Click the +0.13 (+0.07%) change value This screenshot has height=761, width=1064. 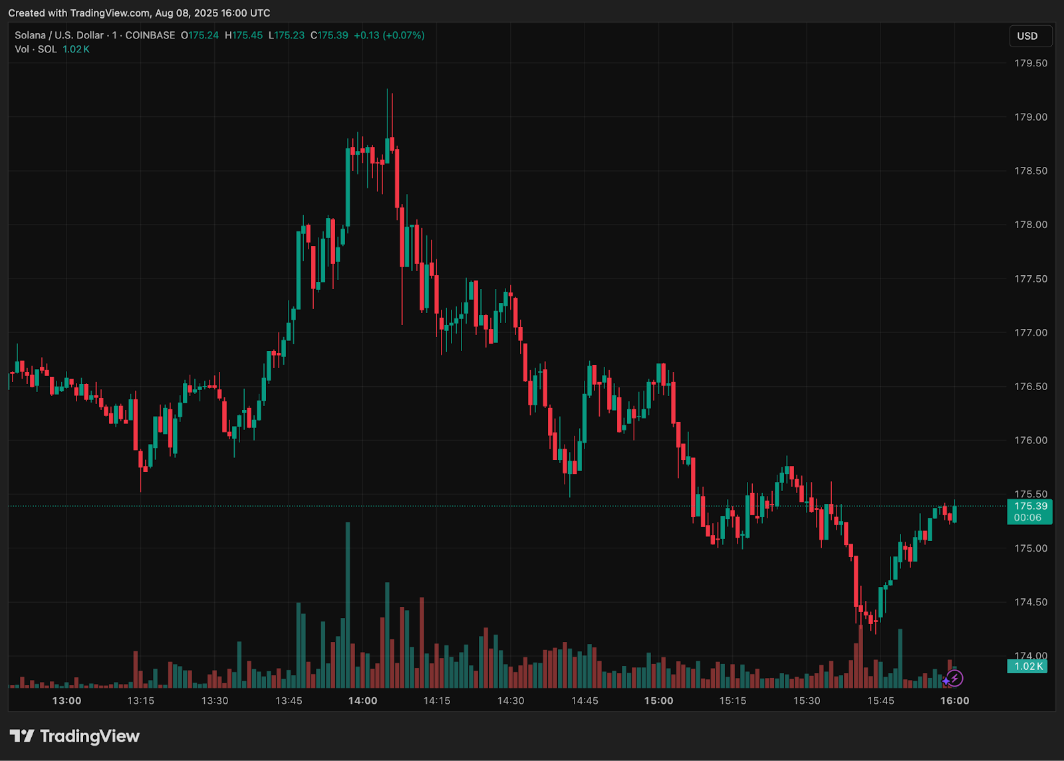pos(389,35)
